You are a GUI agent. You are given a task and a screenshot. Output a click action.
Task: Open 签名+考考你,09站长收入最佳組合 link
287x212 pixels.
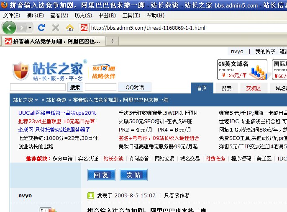pyautogui.click(x=159, y=138)
